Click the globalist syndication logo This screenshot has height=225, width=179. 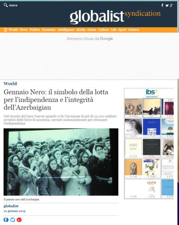coord(115,16)
